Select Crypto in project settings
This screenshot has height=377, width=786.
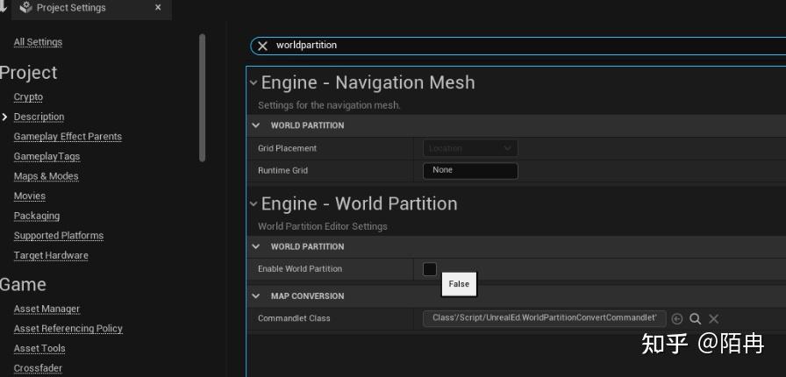click(x=28, y=97)
